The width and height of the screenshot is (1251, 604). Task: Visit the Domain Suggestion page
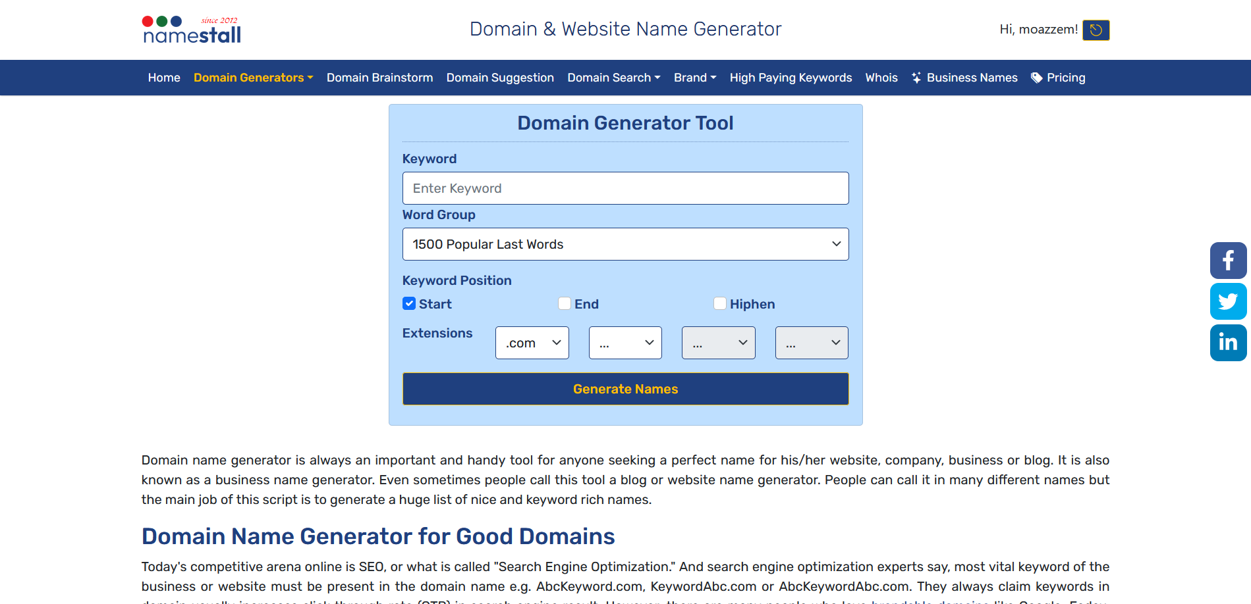(x=499, y=77)
